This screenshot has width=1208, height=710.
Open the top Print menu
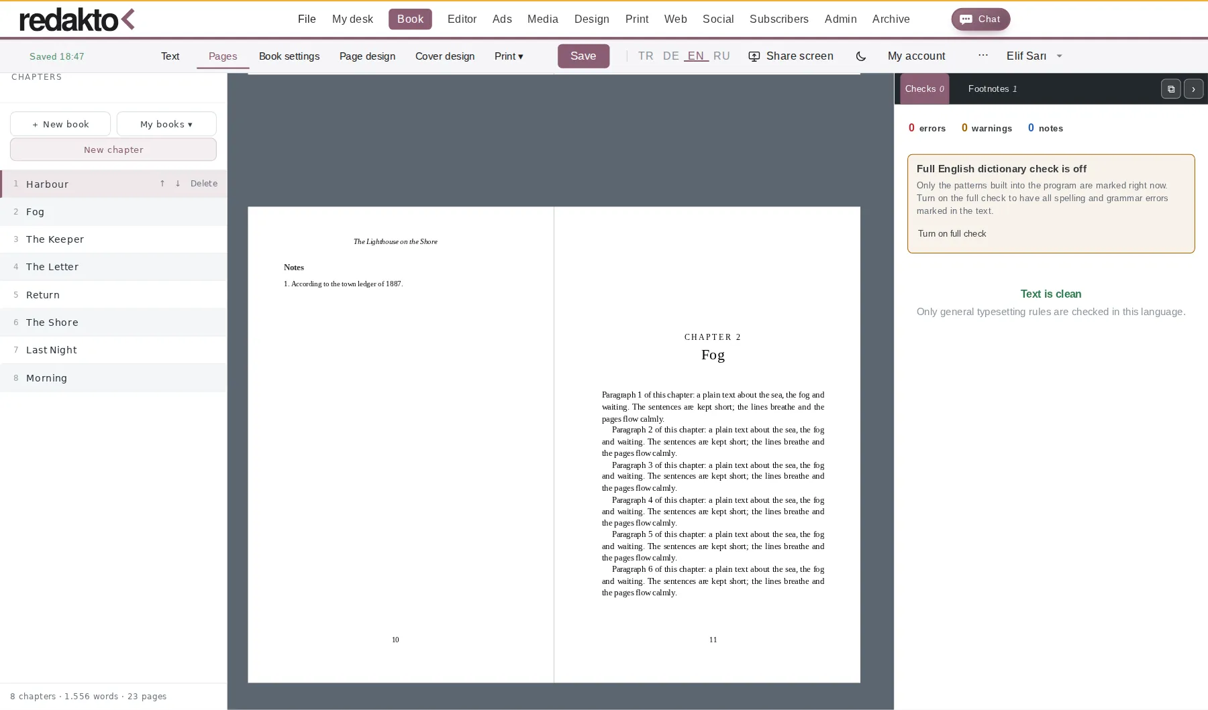tap(637, 19)
